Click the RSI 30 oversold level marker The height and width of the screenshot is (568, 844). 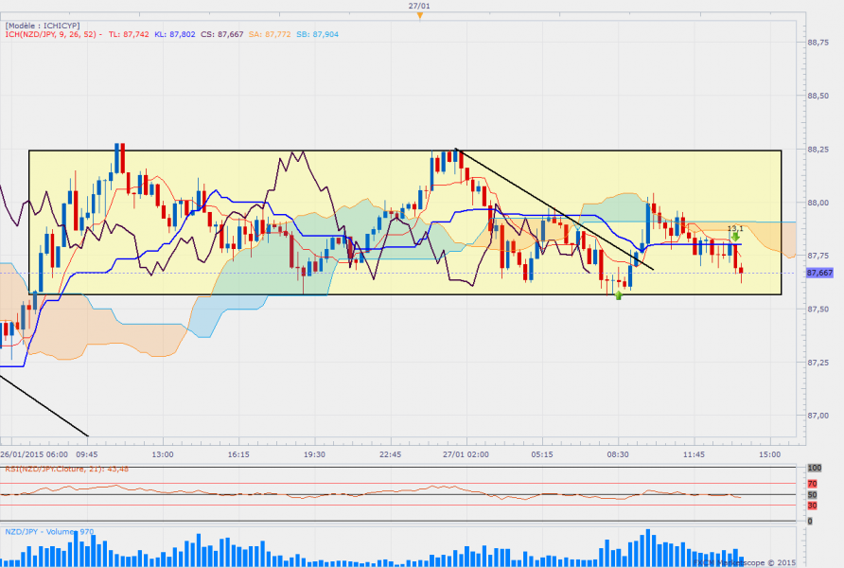point(813,506)
